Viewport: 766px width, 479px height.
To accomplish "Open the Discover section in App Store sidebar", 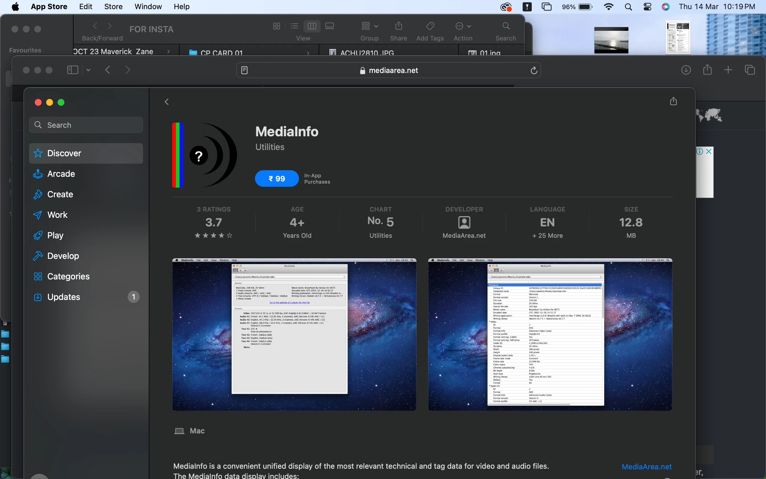I will click(86, 153).
